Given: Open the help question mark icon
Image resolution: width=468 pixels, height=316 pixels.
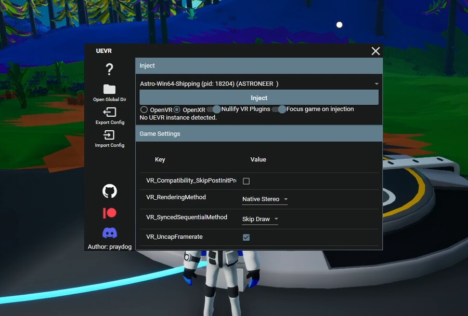Looking at the screenshot, I should coord(109,70).
